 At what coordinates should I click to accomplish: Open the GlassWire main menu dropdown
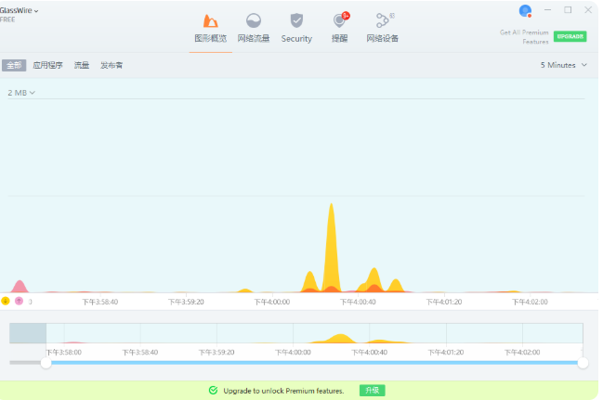click(x=20, y=10)
